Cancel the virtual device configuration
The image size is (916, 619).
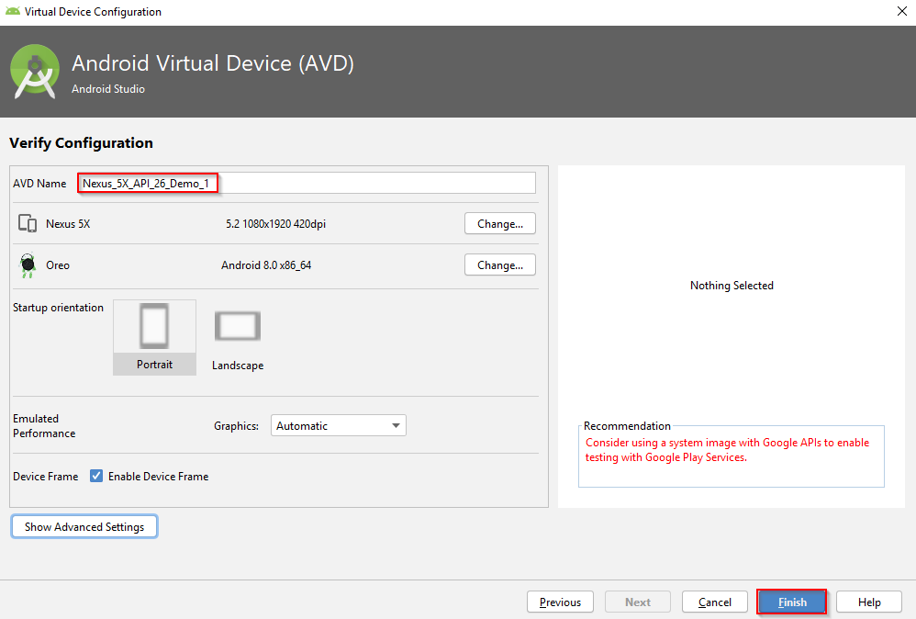click(x=714, y=602)
